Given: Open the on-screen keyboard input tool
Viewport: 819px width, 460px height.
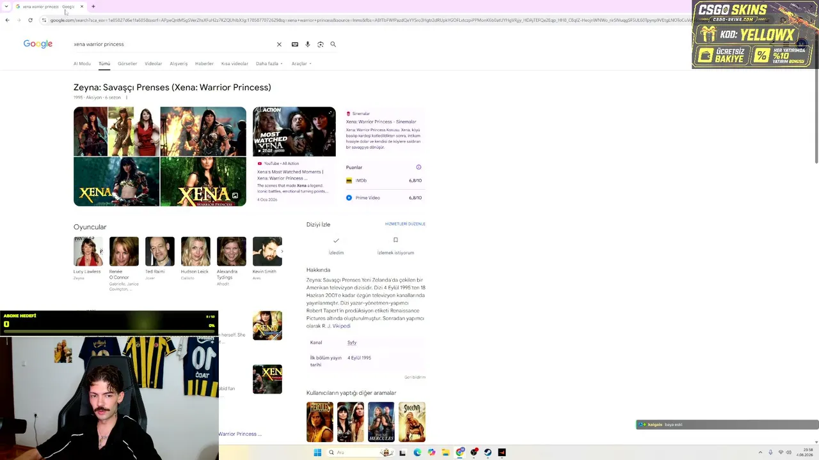Looking at the screenshot, I should click(295, 44).
